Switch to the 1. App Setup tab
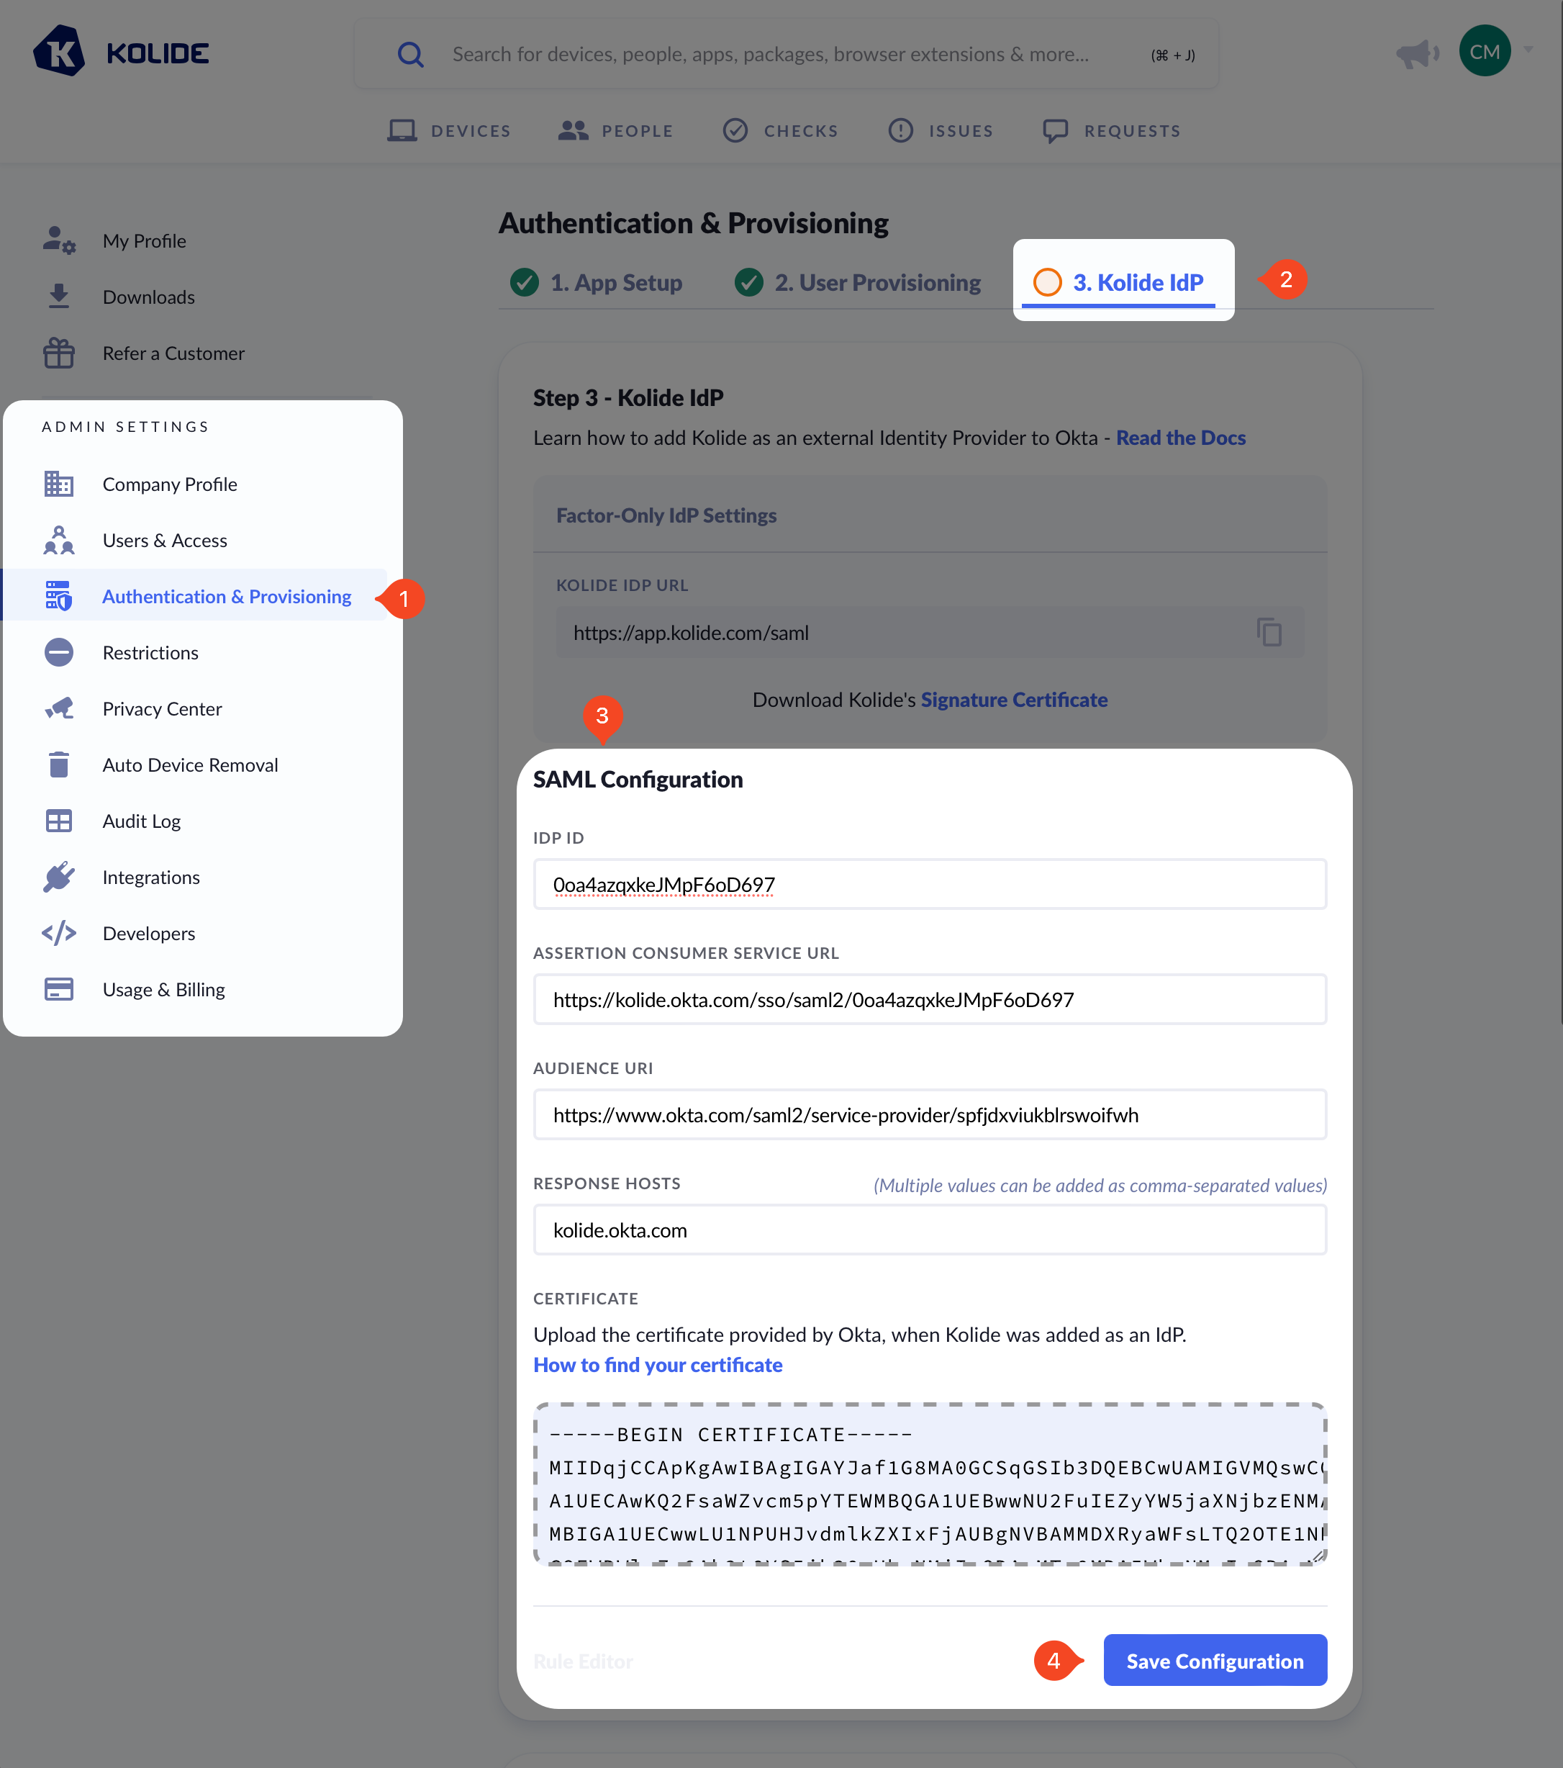This screenshot has width=1563, height=1768. (x=597, y=283)
